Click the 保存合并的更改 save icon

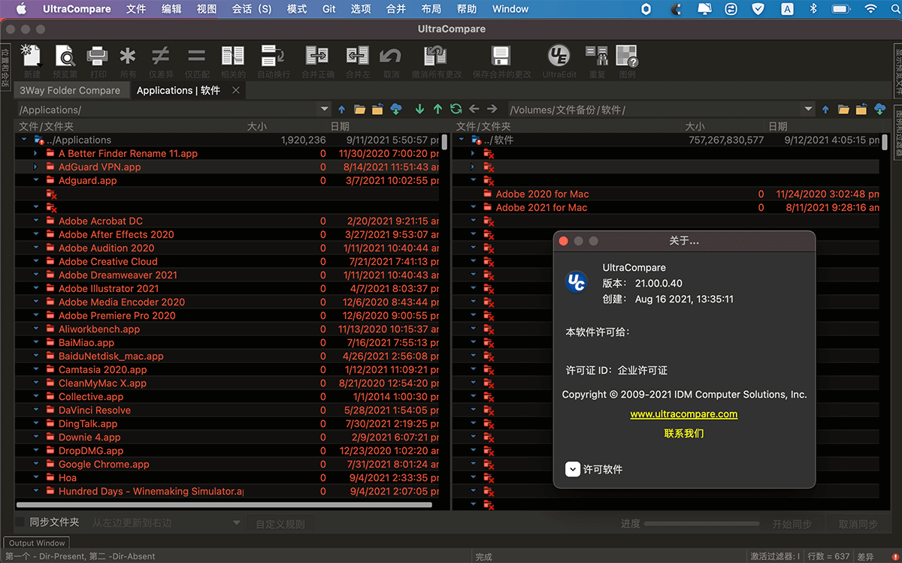501,56
